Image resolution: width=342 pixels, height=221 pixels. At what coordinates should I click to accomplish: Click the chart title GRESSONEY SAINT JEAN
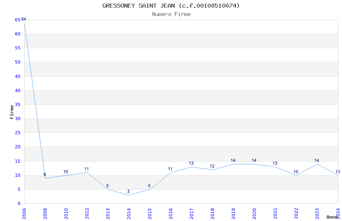[171, 6]
